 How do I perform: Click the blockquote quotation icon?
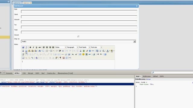pyautogui.click(x=63, y=51)
